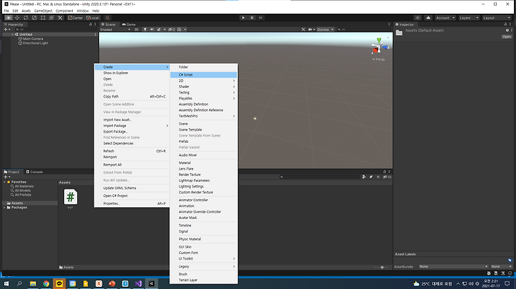
Task: Toggle pivot mode Center button
Action: click(76, 18)
